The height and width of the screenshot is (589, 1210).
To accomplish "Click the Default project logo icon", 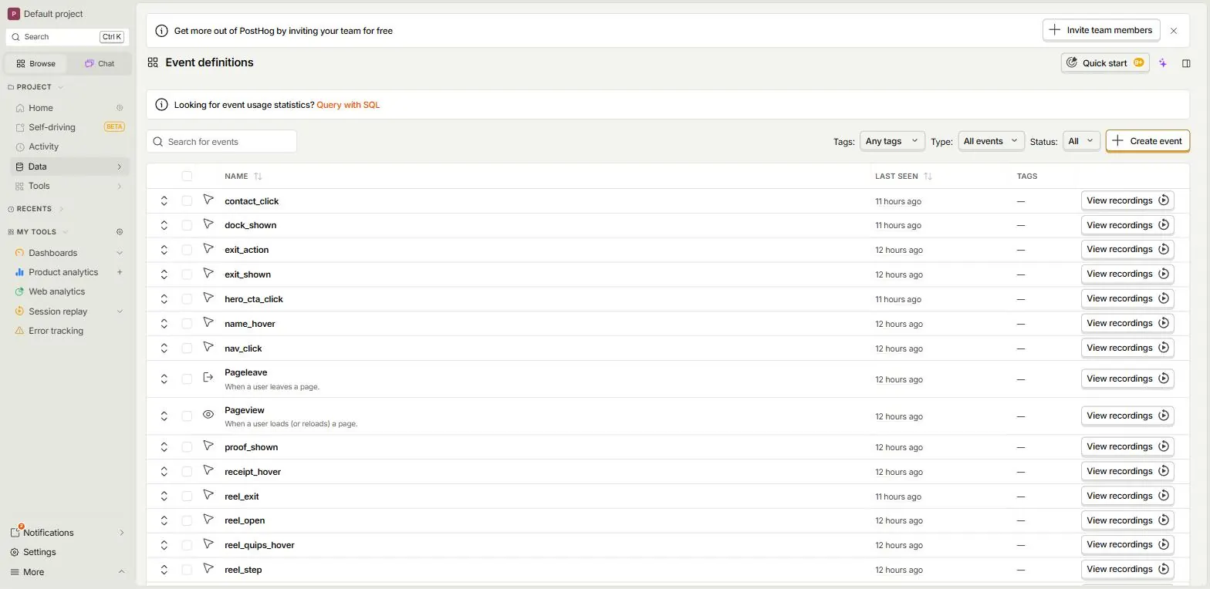I will tap(13, 14).
